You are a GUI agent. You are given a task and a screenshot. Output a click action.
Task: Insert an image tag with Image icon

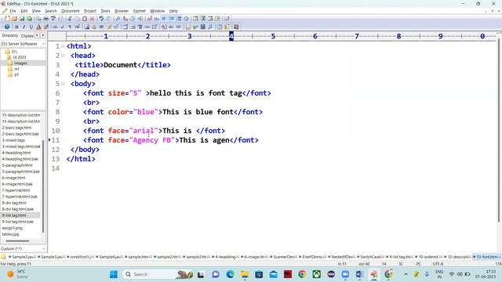click(x=87, y=27)
